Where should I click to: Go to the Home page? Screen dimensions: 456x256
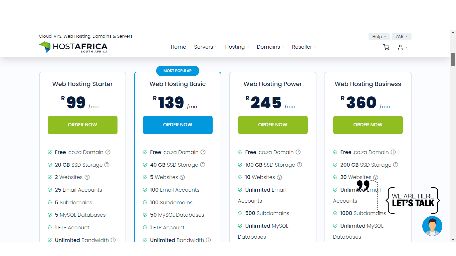click(x=178, y=47)
